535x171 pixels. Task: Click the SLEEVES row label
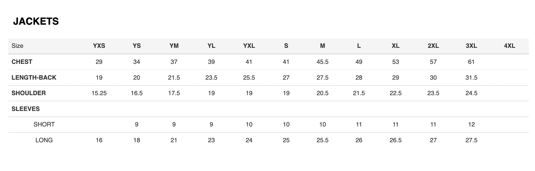click(x=25, y=109)
